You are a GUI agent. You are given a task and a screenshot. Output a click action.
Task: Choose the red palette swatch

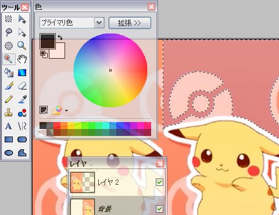coord(57,126)
